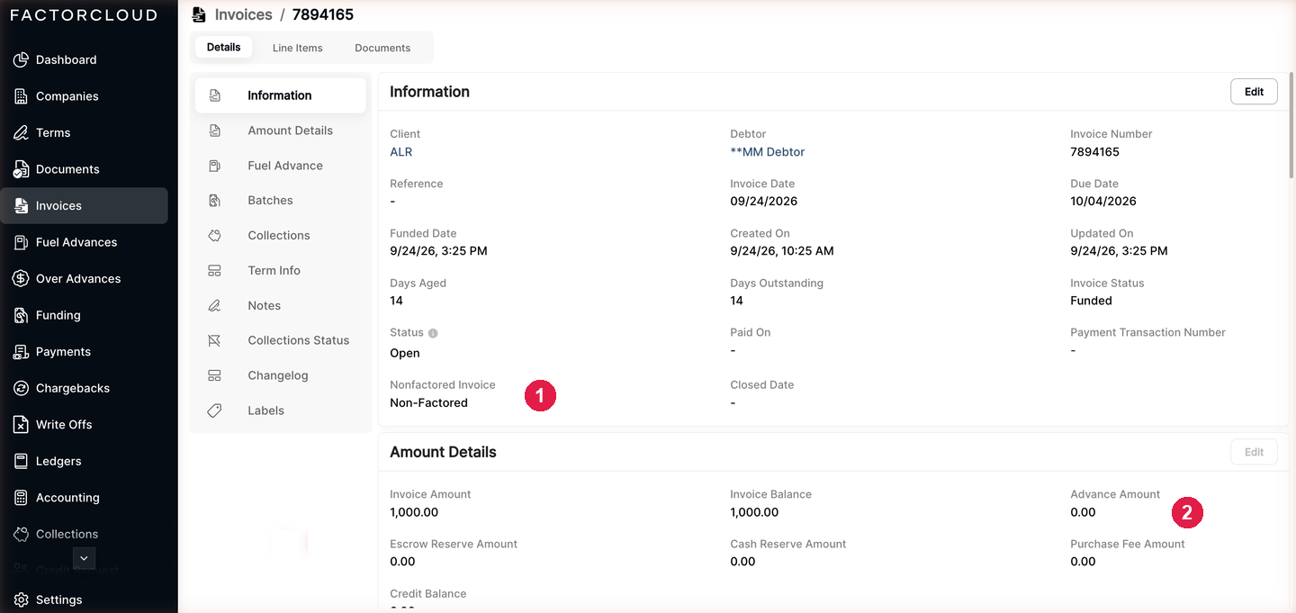Expand sidebar with the down chevron button
Image resolution: width=1296 pixels, height=613 pixels.
[84, 558]
